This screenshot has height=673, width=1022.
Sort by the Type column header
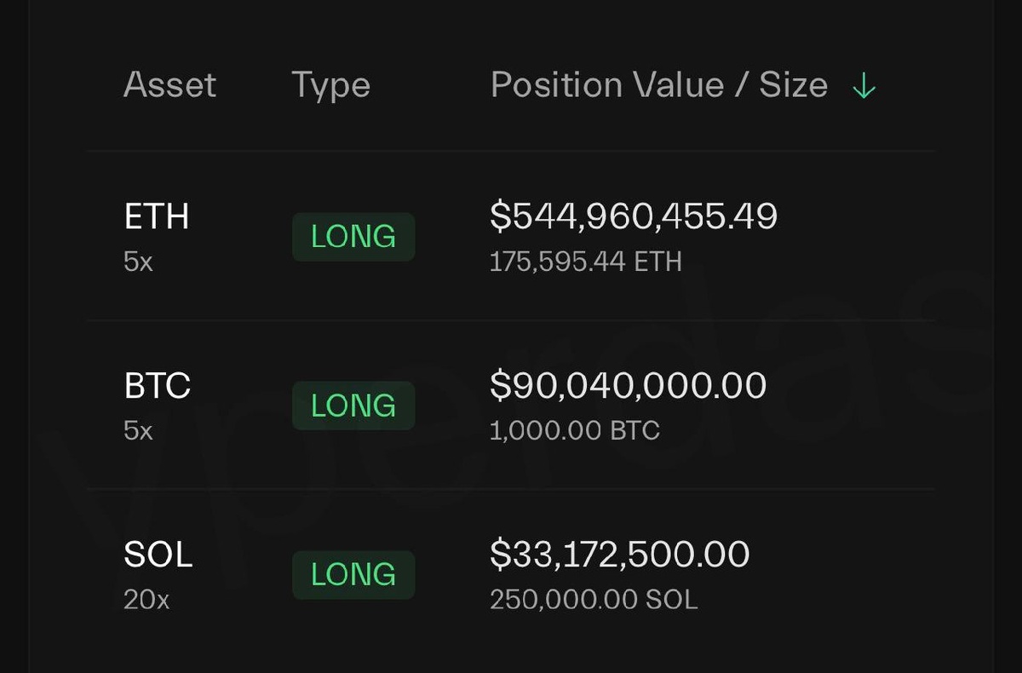tap(330, 85)
